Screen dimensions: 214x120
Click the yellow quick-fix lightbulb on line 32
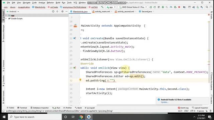[80, 80]
